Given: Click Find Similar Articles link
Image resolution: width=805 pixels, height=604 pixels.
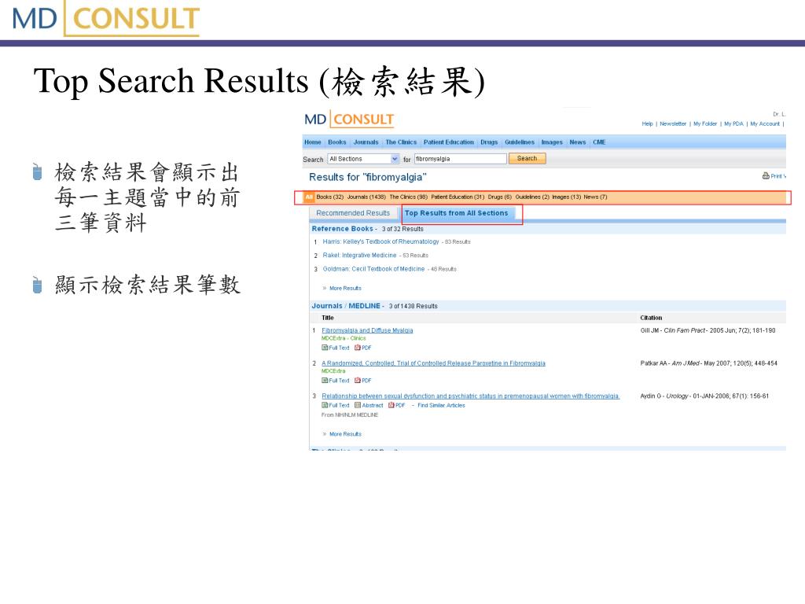Looking at the screenshot, I should click(441, 405).
